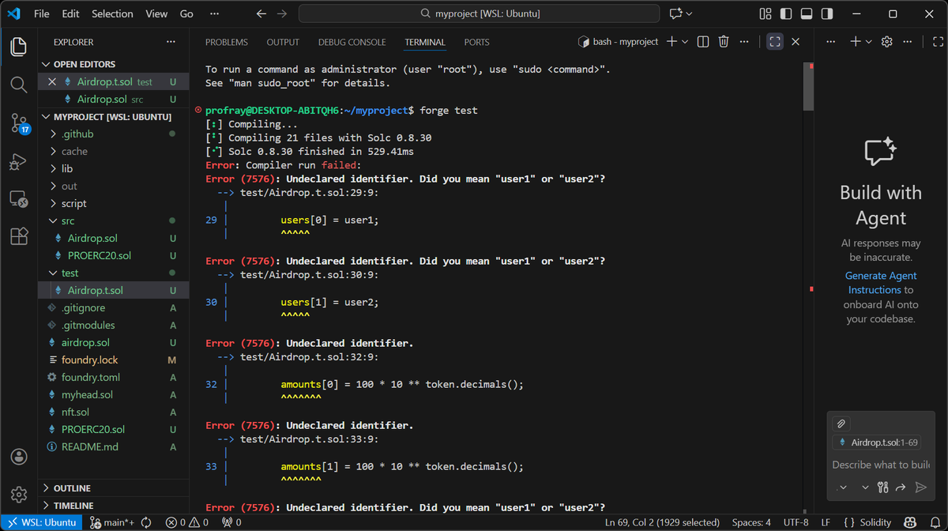The image size is (948, 531).
Task: Open the Accounts menu icon
Action: (19, 457)
